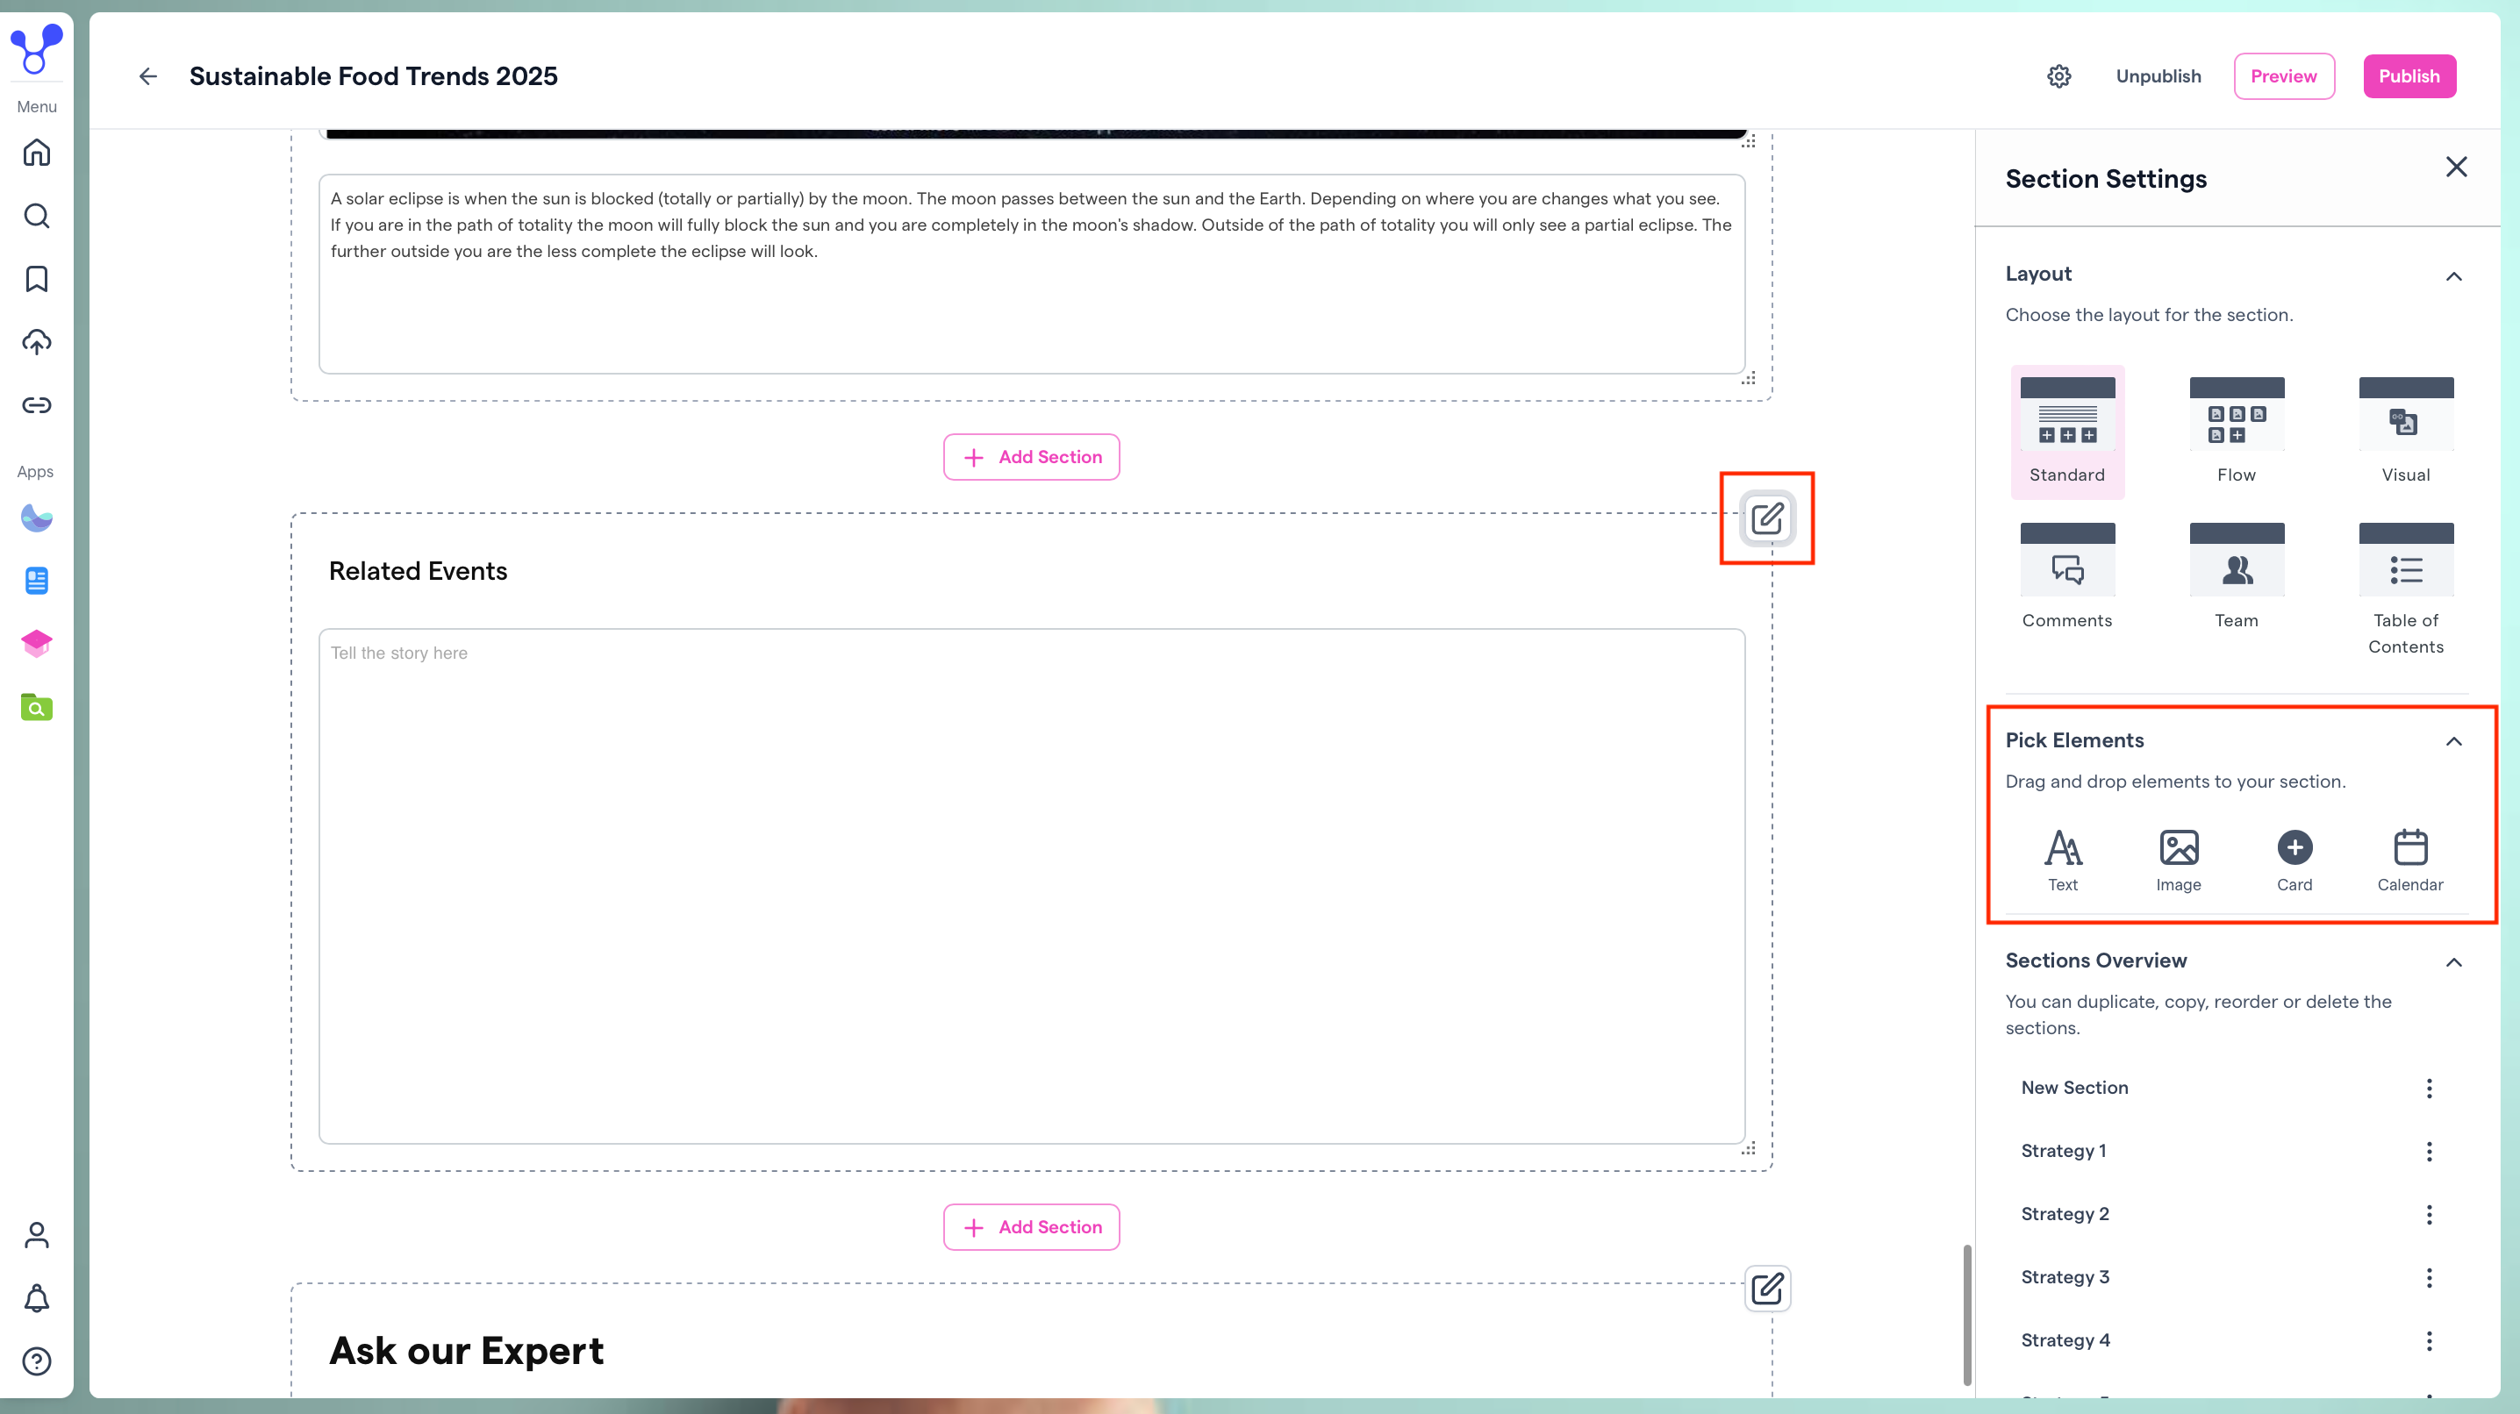The image size is (2520, 1414).
Task: Pick the Text element
Action: (x=2063, y=861)
